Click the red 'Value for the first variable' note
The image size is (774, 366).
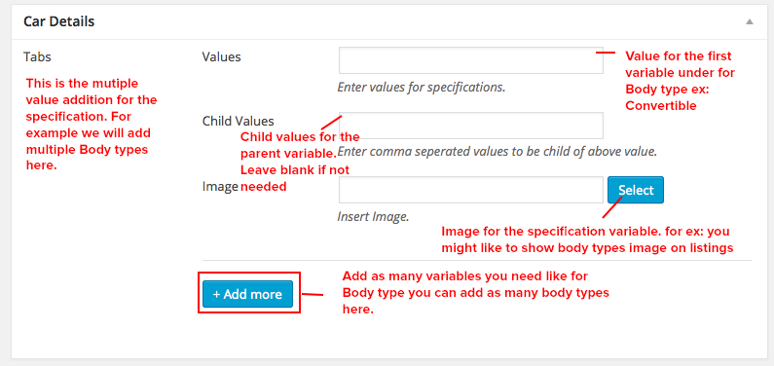[x=681, y=81]
